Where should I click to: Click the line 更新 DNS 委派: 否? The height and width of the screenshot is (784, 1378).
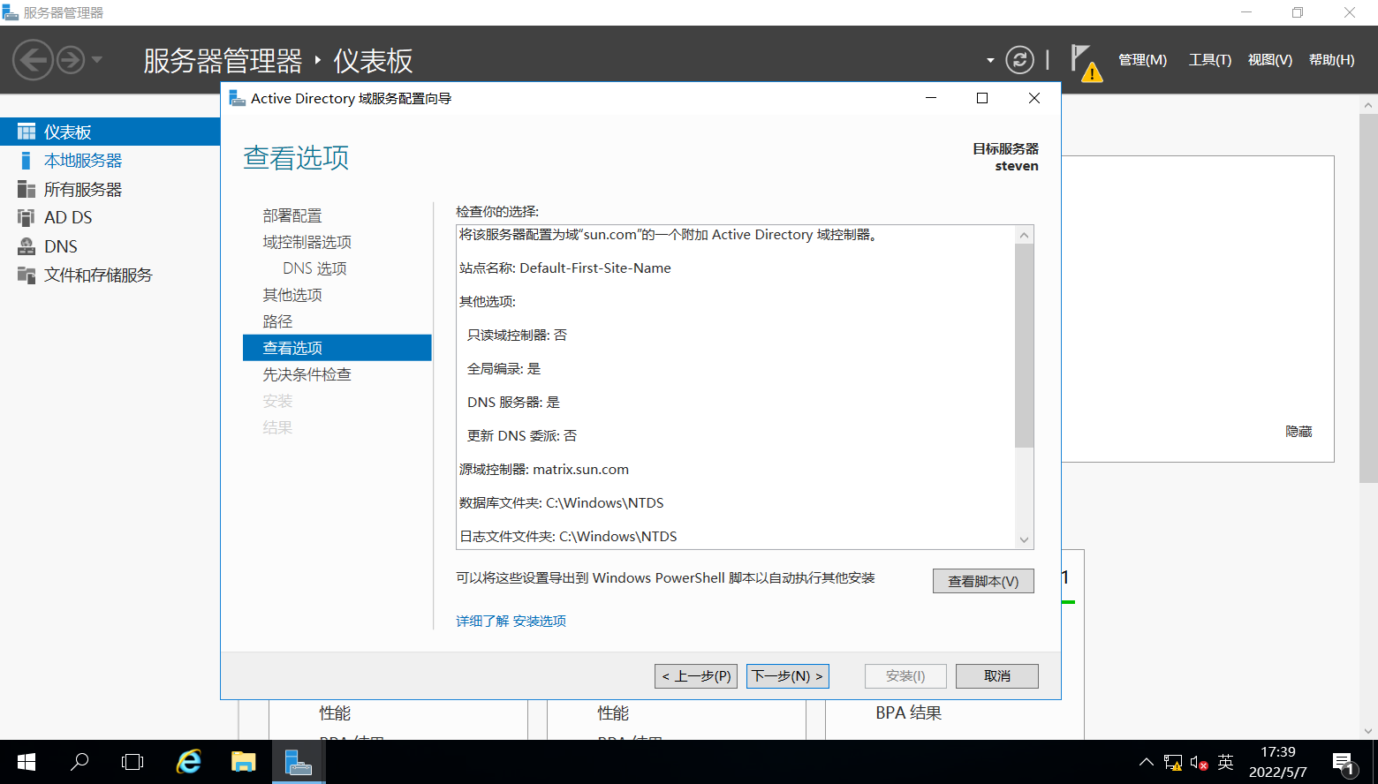[x=522, y=436]
